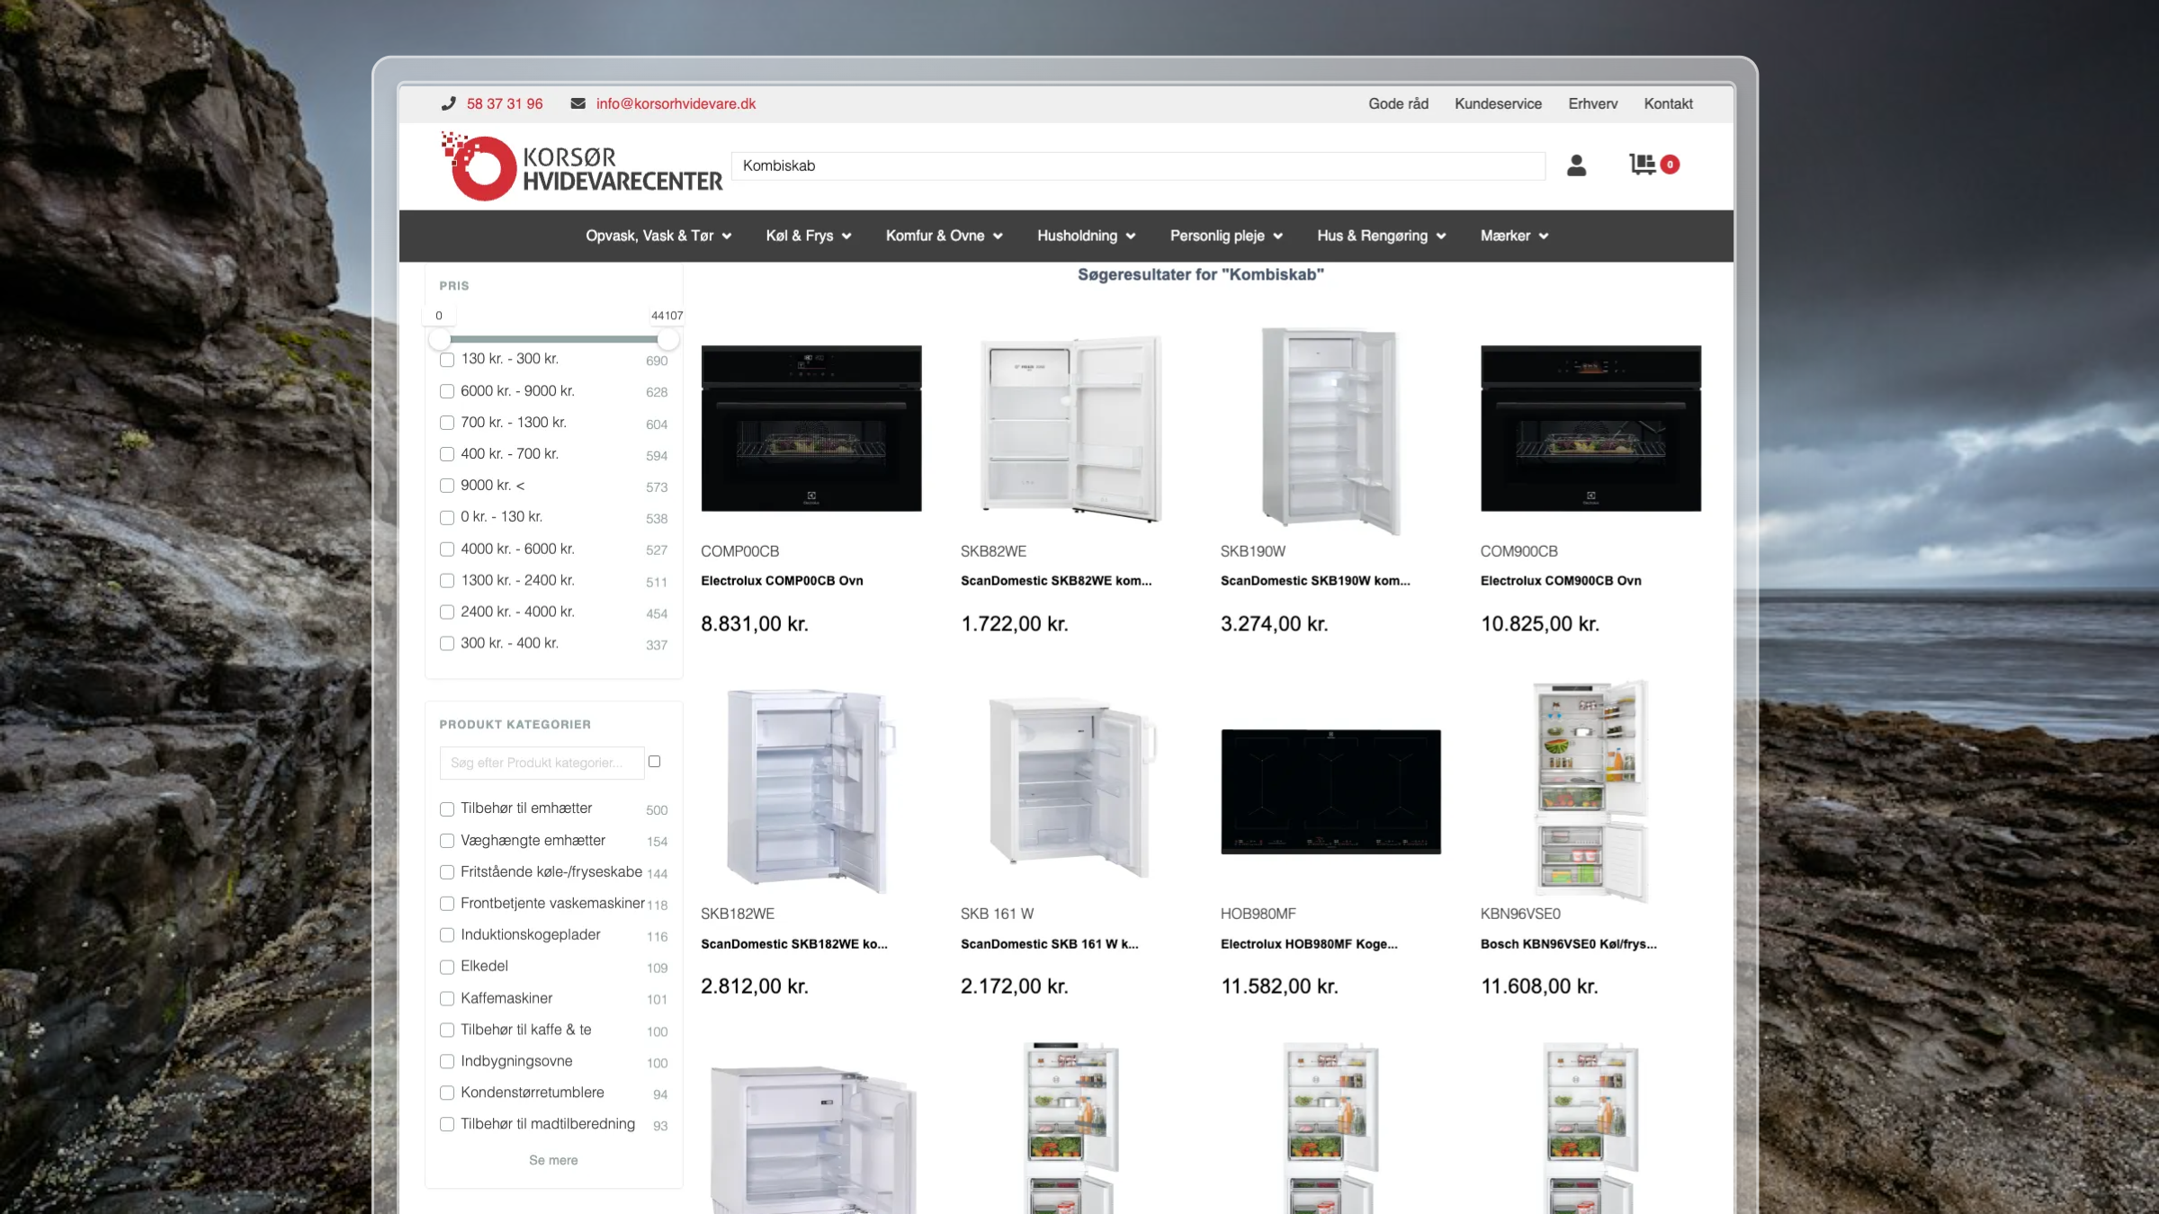Open ScanDomestic SKB182WE fridge image
This screenshot has height=1214, width=2159.
click(811, 791)
